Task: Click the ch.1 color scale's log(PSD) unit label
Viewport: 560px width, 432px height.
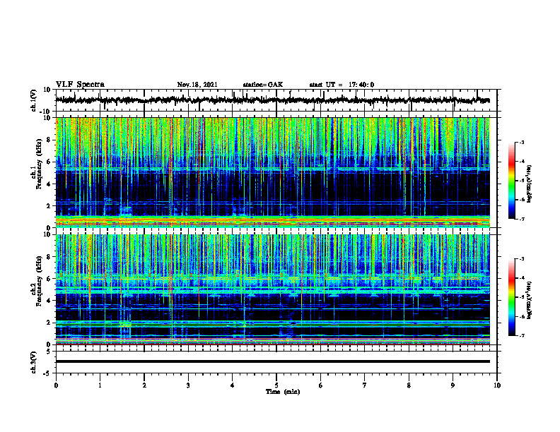Action: [530, 184]
